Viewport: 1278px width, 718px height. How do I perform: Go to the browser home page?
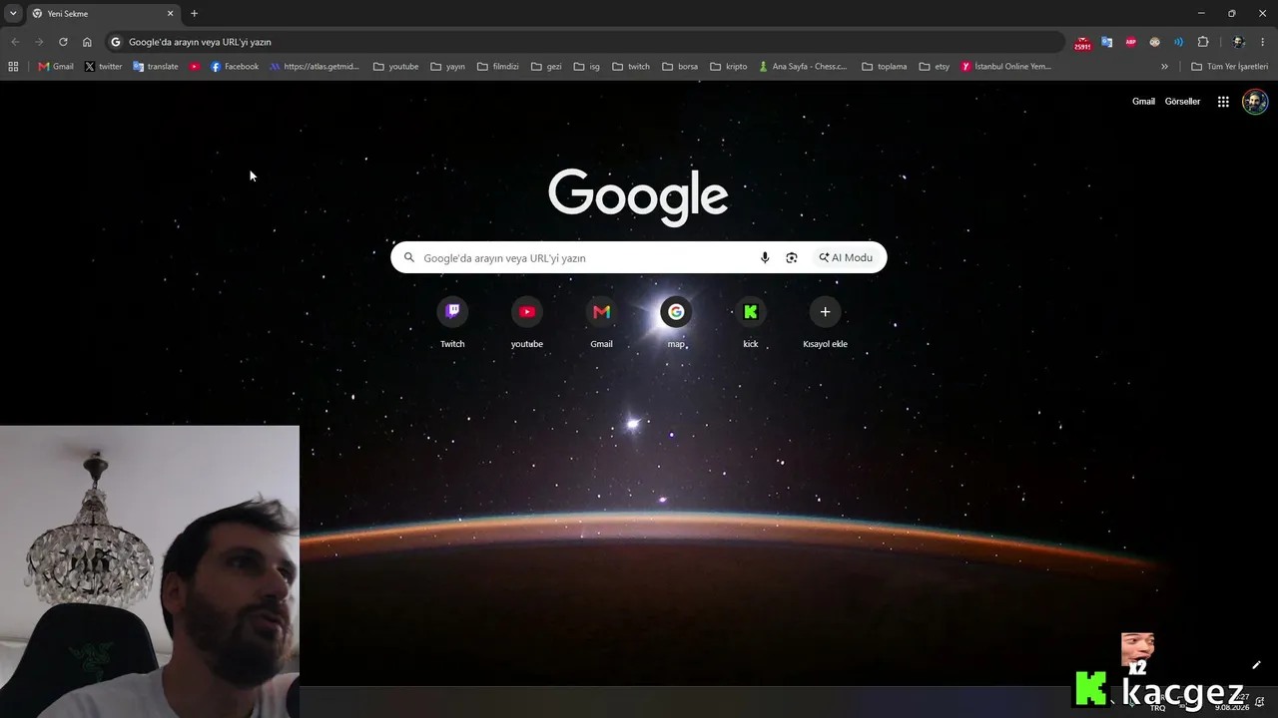pyautogui.click(x=87, y=42)
